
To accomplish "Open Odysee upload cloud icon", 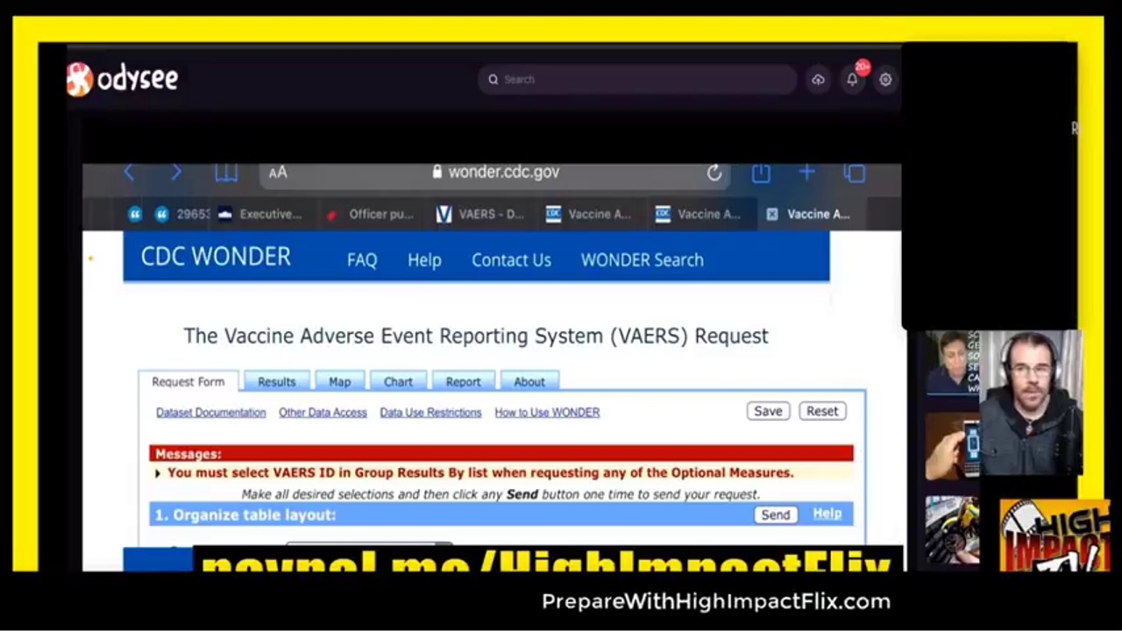I will tap(818, 80).
